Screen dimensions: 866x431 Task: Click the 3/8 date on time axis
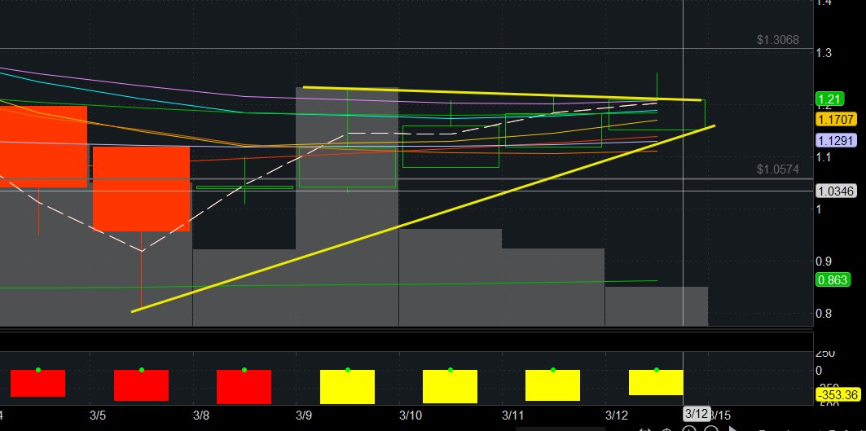coord(201,415)
